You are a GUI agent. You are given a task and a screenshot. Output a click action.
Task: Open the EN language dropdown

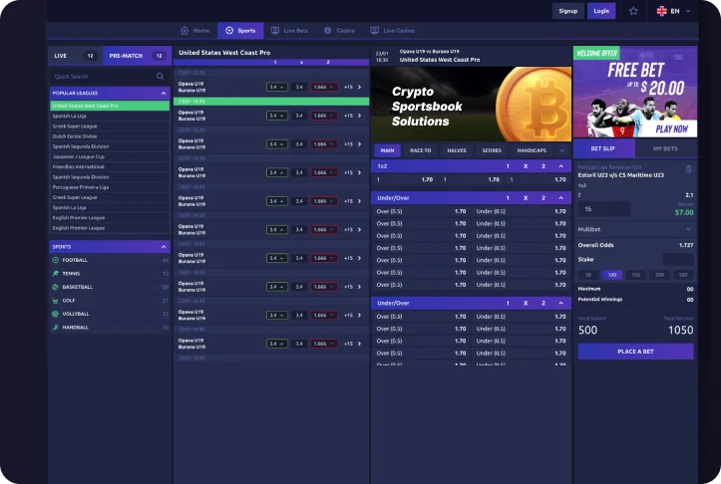coord(674,11)
